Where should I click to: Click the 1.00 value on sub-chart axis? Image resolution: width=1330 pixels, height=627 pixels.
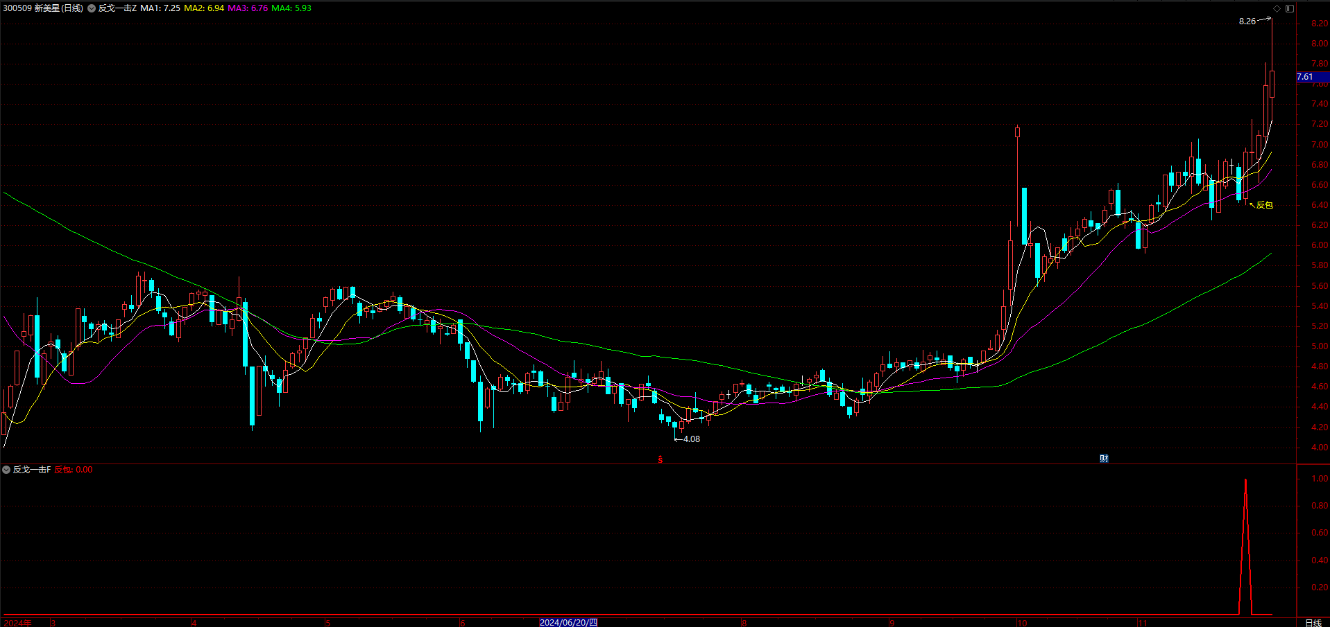click(1320, 479)
